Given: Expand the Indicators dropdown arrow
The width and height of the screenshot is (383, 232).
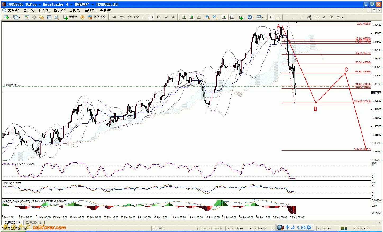Looking at the screenshot, I should click(x=244, y=17).
